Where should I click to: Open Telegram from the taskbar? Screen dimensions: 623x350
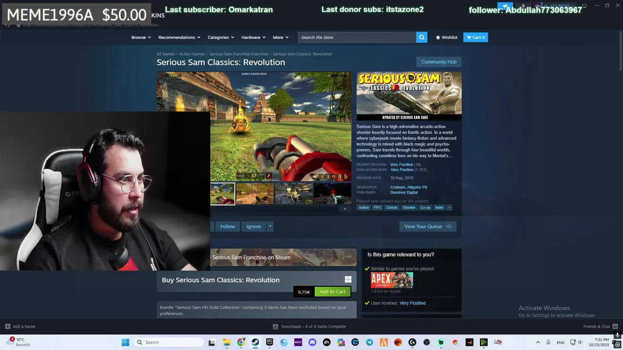point(369,342)
